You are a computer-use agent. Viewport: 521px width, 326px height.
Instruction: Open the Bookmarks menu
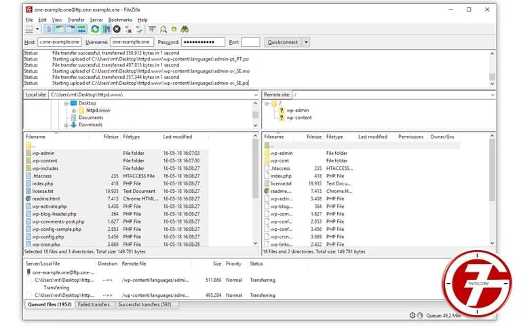coord(120,20)
